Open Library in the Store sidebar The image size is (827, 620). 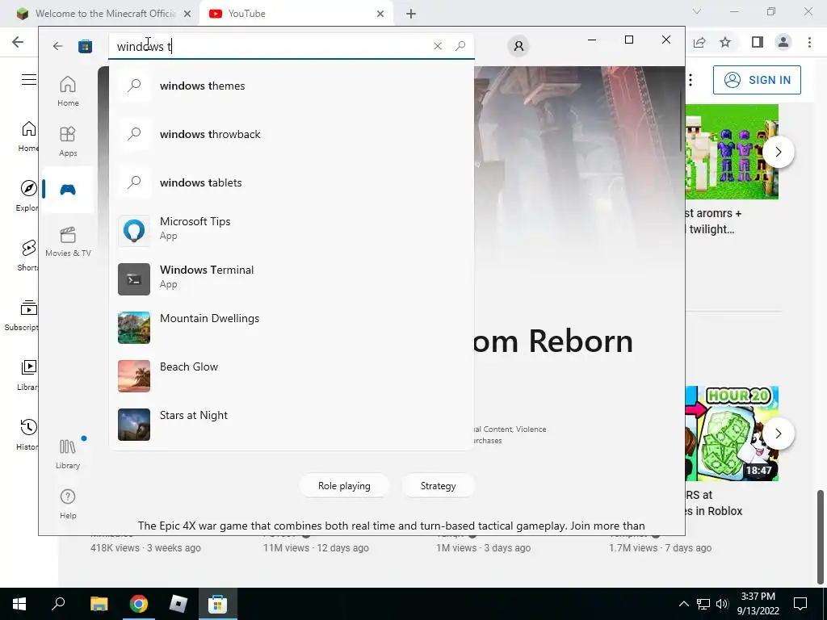[68, 454]
